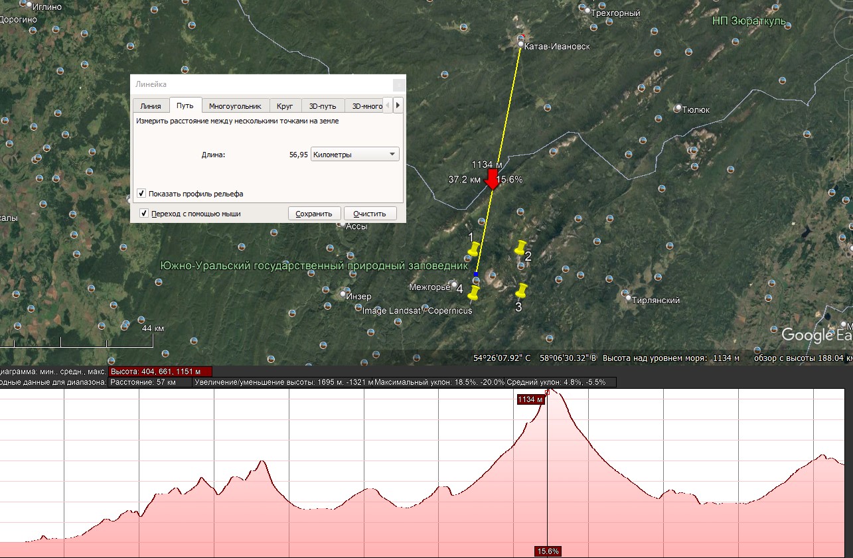Select yellow pushpin placemark 4
Screen dimensions: 853x558
tap(473, 293)
